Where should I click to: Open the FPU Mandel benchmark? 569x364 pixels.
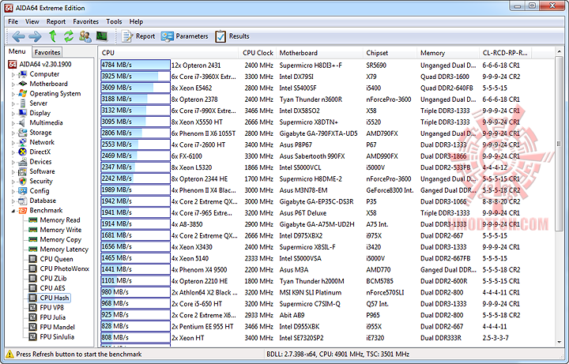[x=58, y=327]
